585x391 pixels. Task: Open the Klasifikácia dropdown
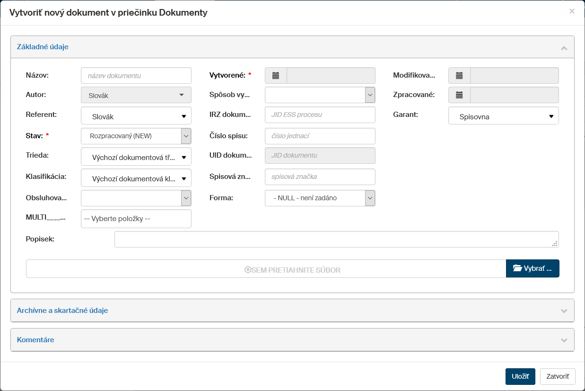136,179
